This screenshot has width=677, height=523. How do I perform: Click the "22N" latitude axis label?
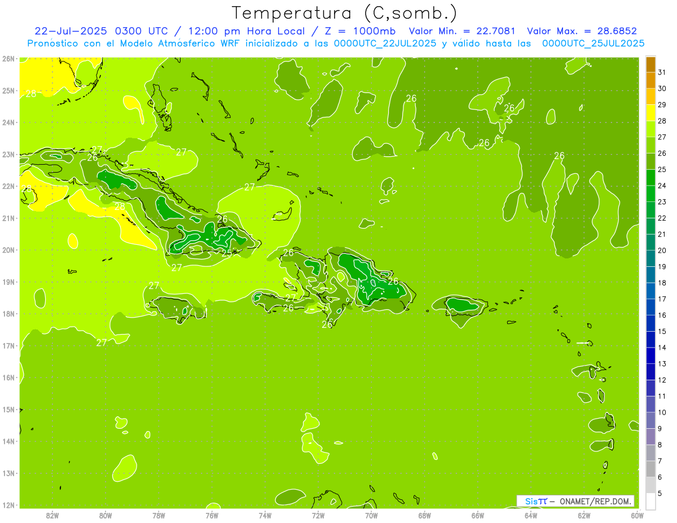(x=8, y=186)
